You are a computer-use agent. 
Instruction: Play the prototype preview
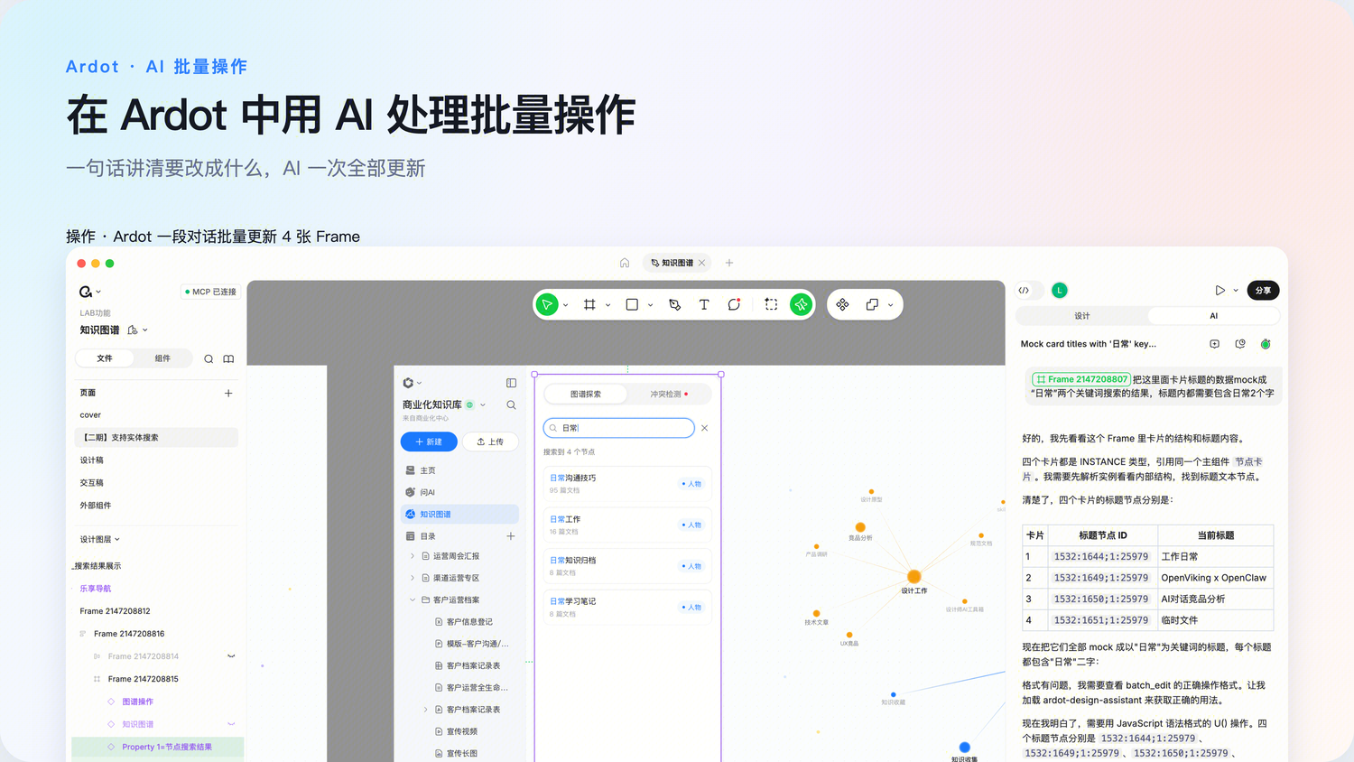(x=1220, y=290)
